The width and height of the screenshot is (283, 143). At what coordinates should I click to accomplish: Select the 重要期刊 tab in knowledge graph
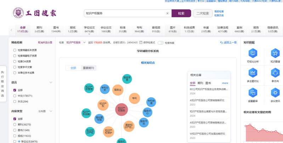pyautogui.click(x=89, y=68)
